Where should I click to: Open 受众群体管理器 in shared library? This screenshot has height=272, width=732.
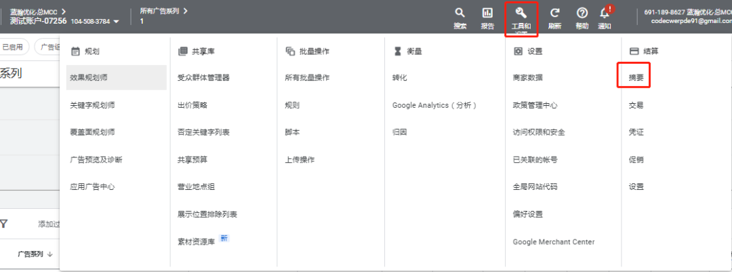203,78
